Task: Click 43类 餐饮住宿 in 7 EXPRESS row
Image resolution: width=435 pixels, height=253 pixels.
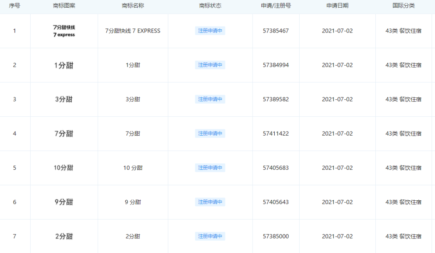Action: tap(403, 31)
